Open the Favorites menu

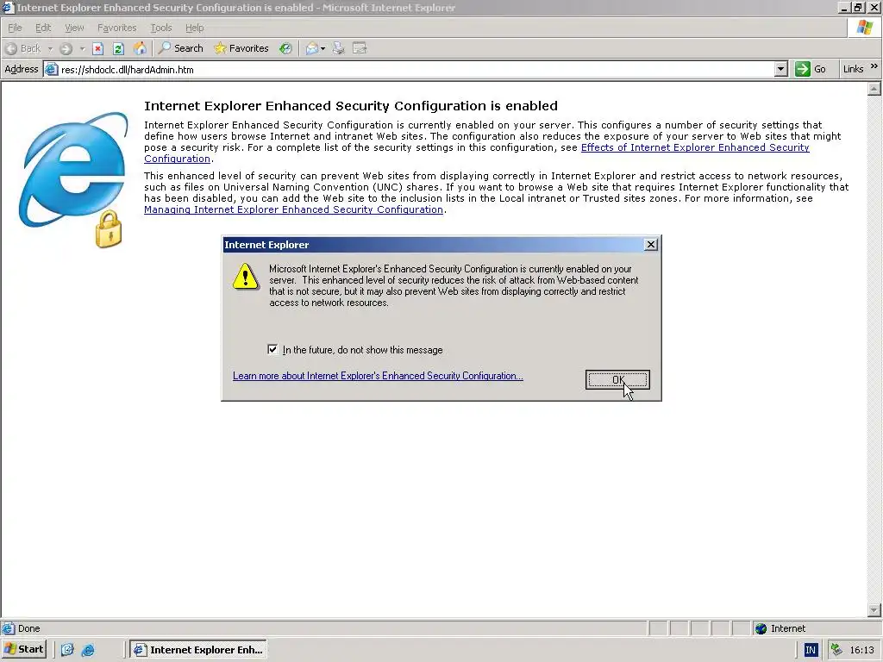(x=117, y=28)
